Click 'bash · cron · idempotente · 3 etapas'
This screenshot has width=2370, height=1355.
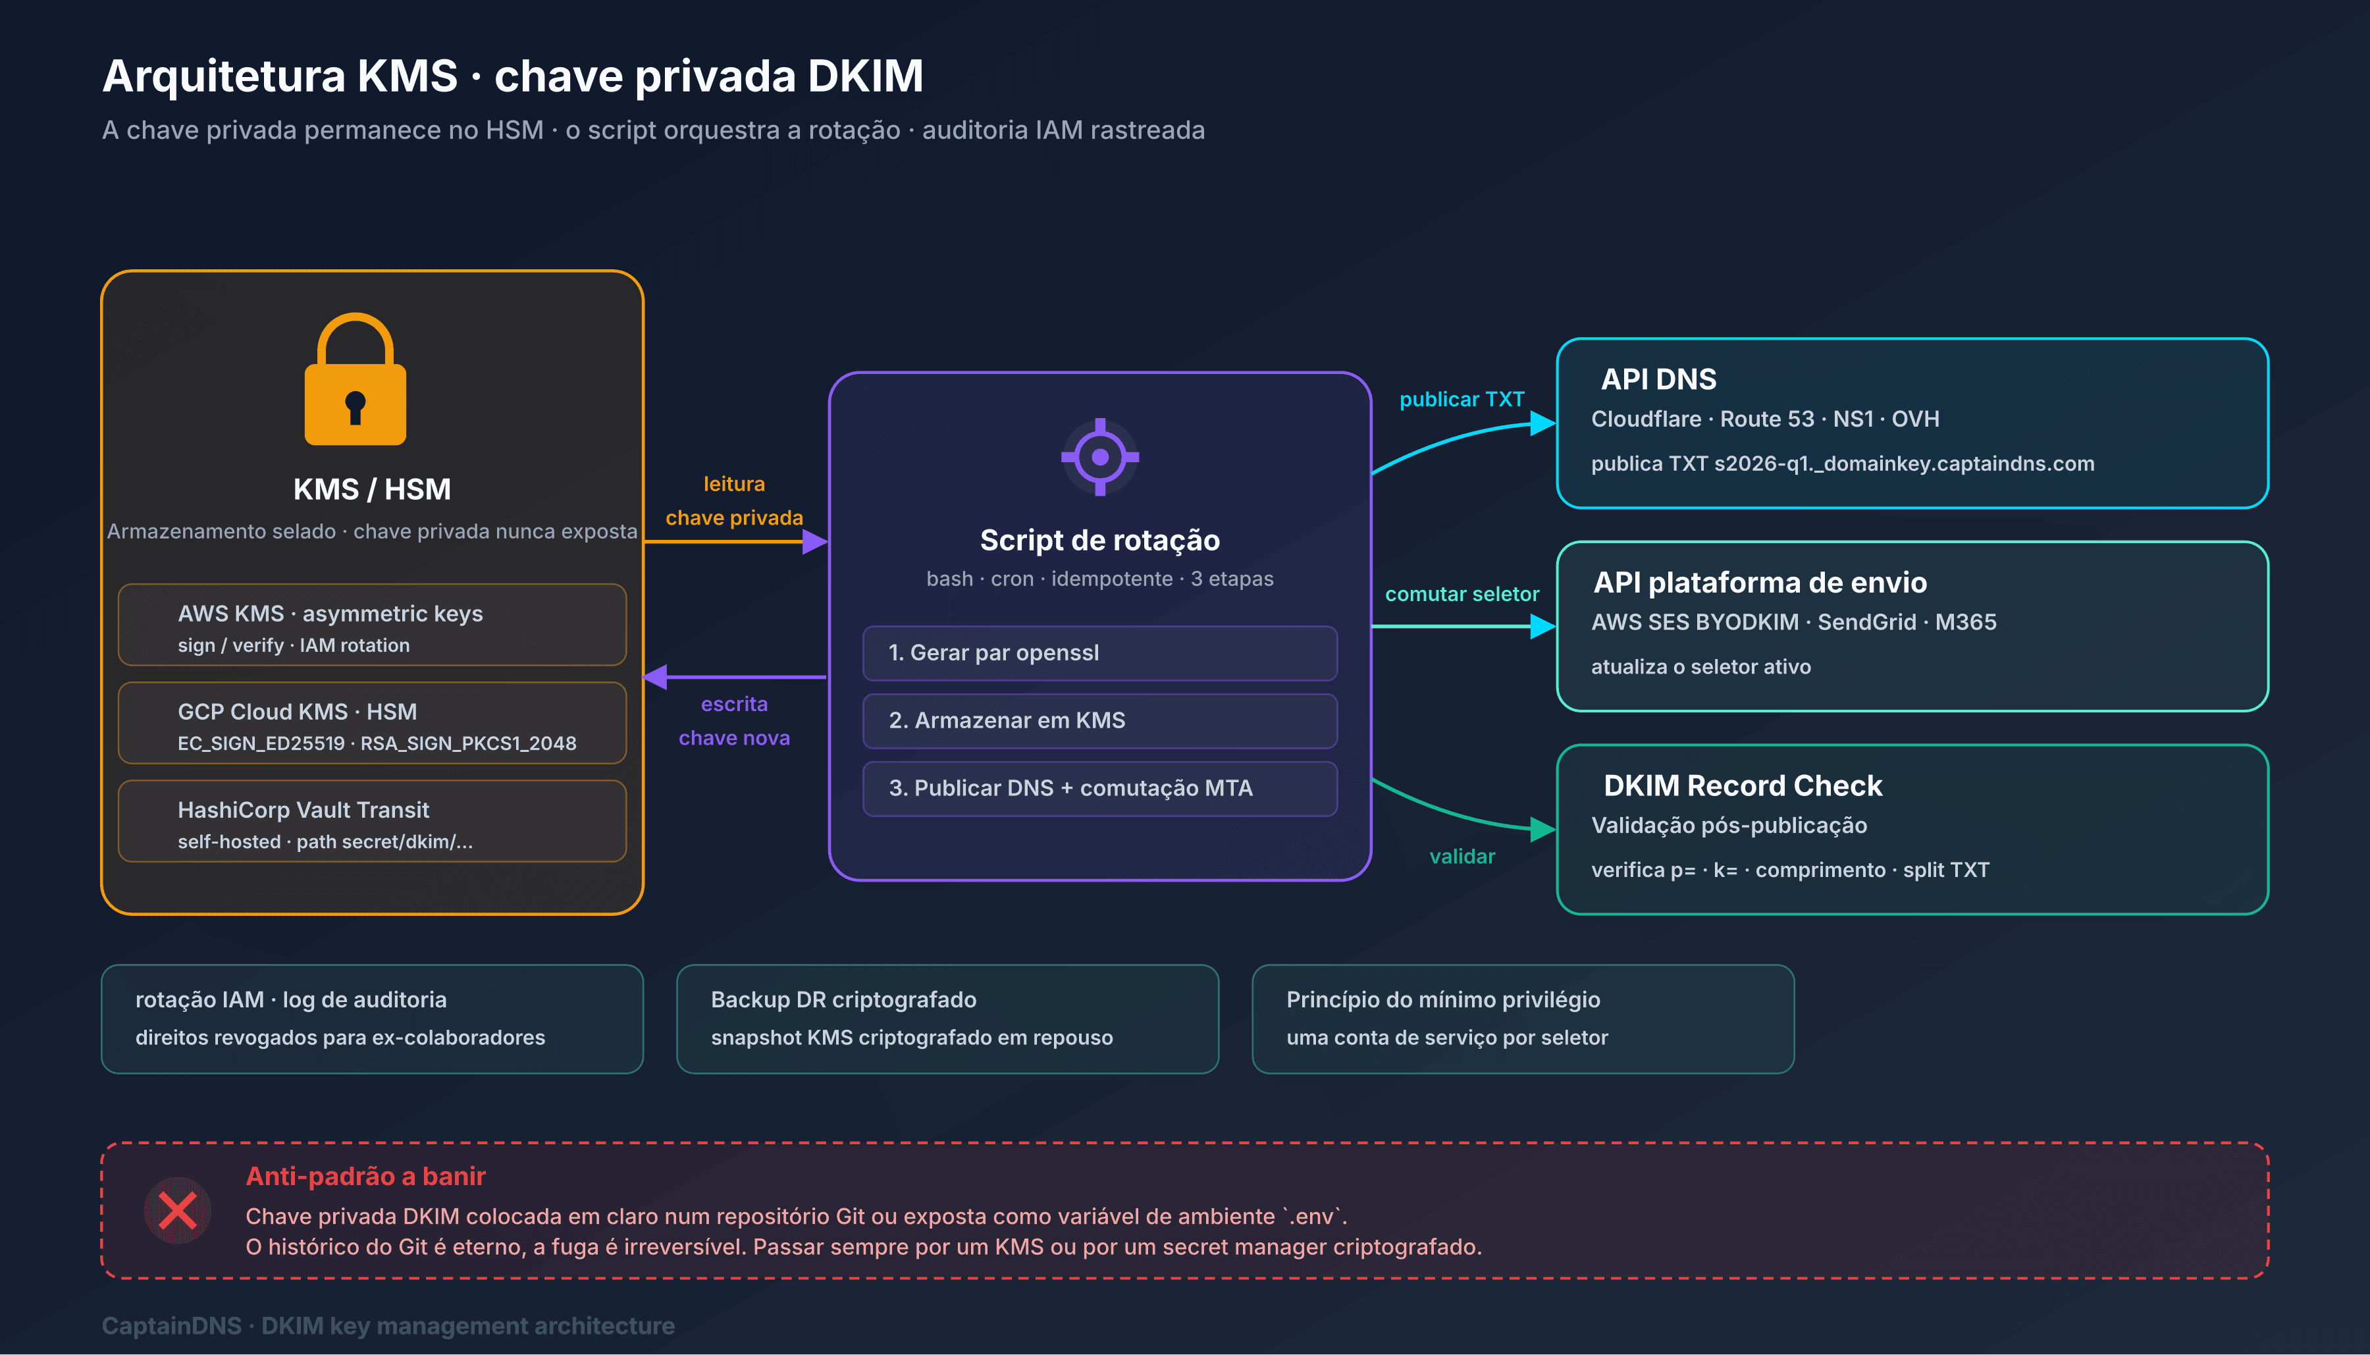point(1100,579)
